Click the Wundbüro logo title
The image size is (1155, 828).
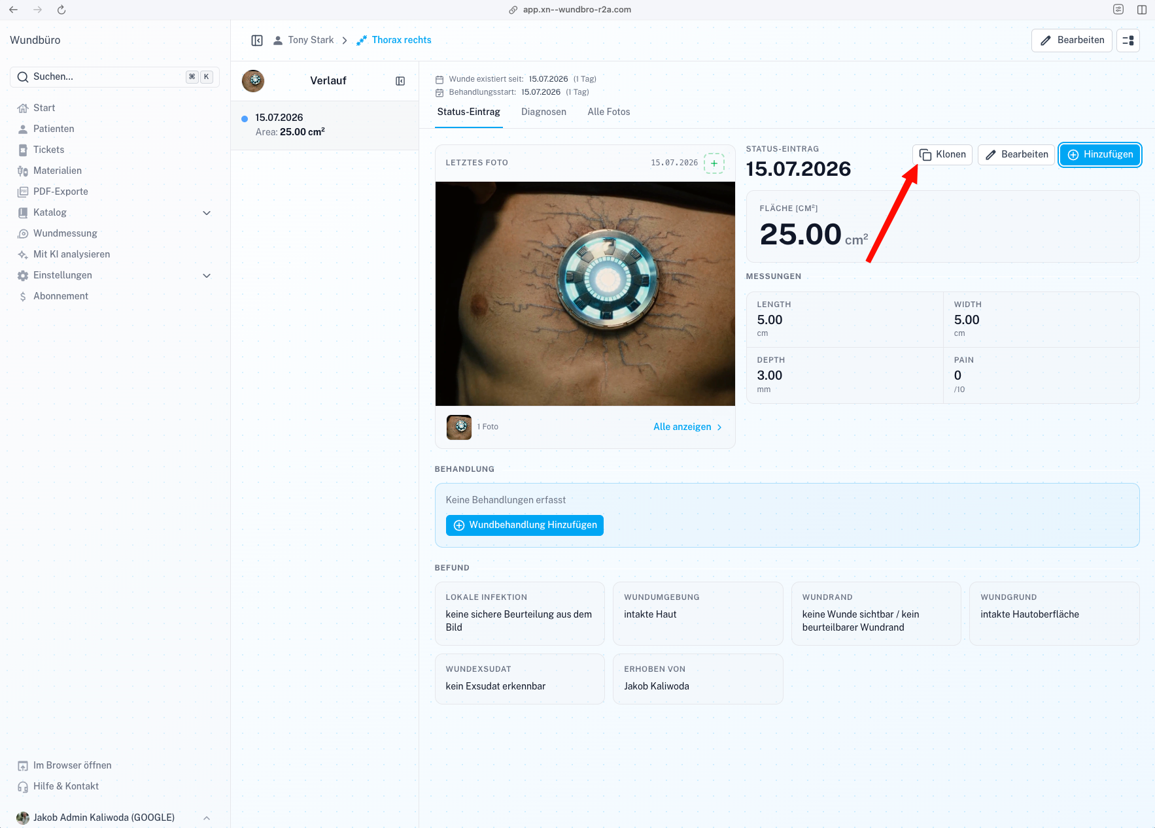click(x=35, y=40)
